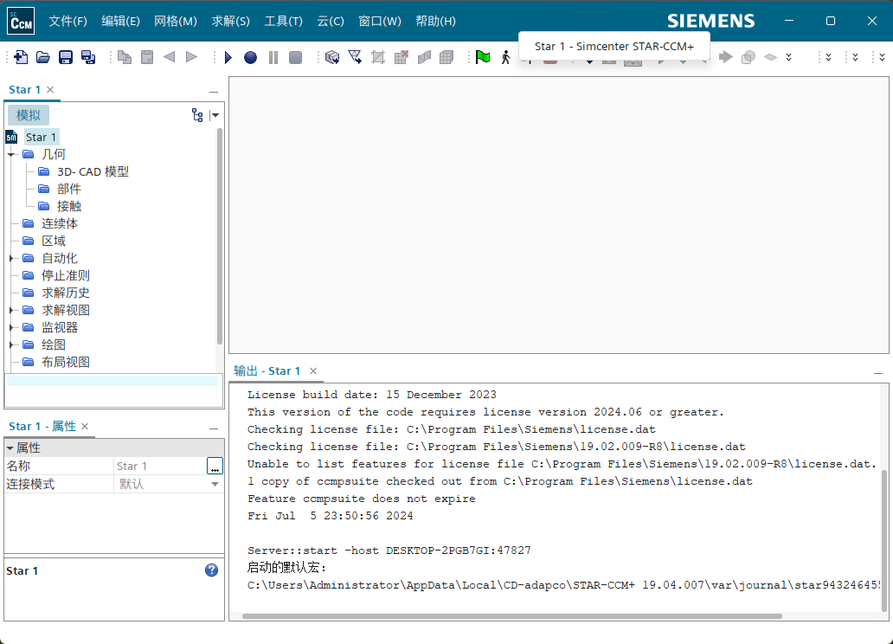
Task: Click the walking person icon in toolbar
Action: point(505,57)
